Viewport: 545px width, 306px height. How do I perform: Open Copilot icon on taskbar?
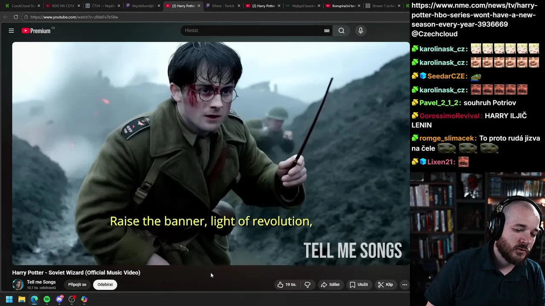tap(84, 299)
